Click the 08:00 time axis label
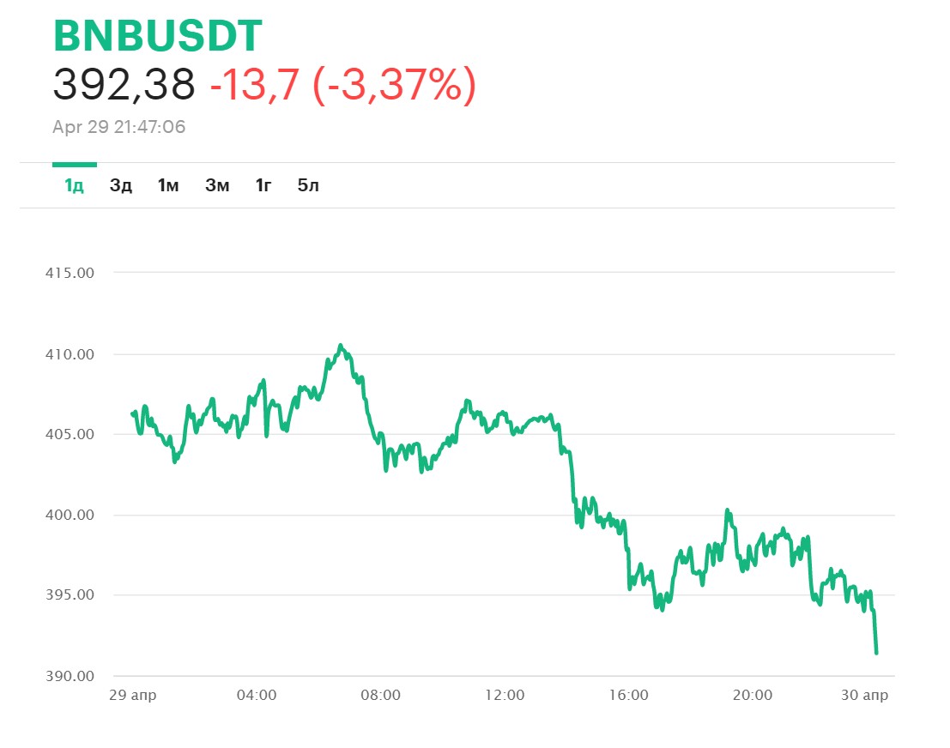Viewport: 950px width, 748px height. [x=380, y=696]
